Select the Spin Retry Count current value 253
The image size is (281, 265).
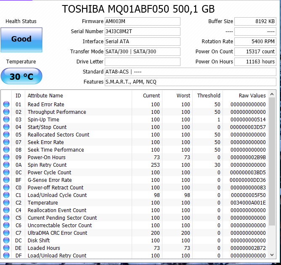tap(155, 165)
